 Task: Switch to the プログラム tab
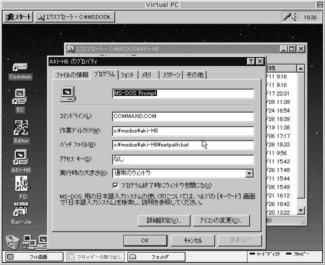pos(104,74)
